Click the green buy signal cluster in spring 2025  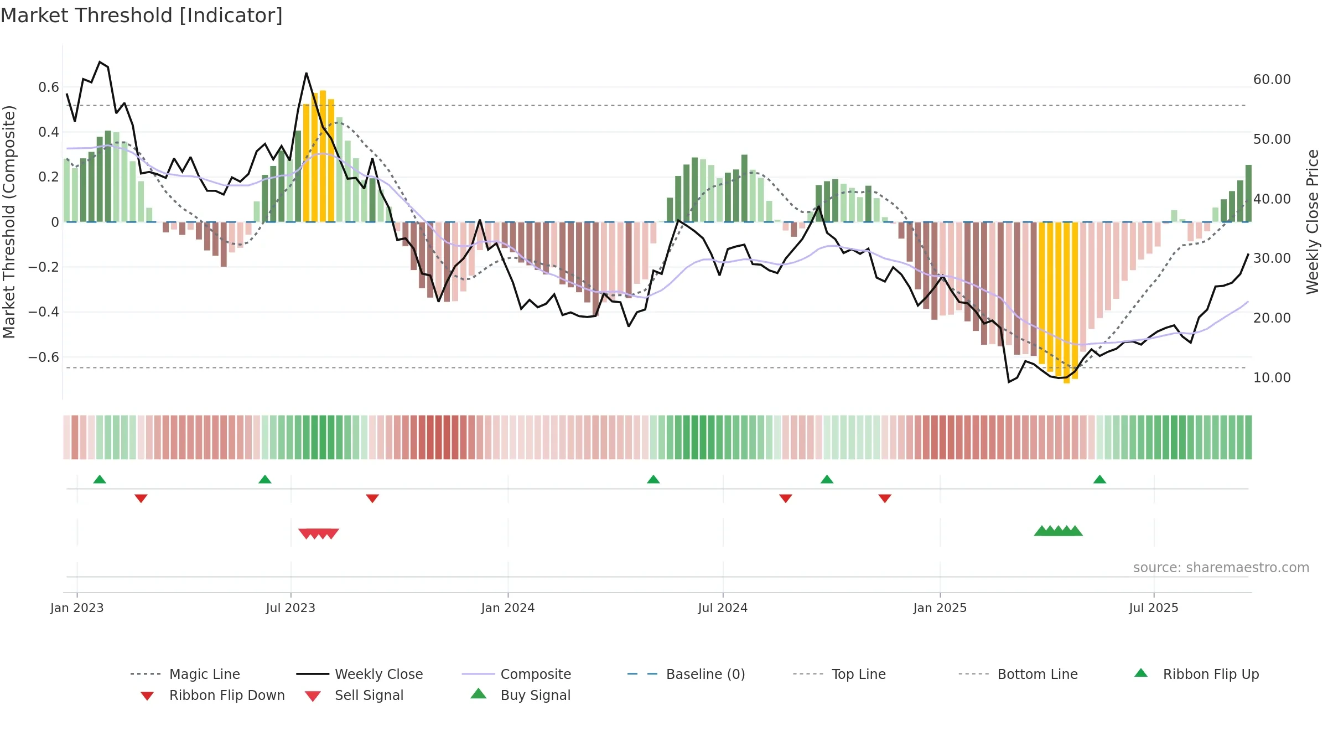(x=1059, y=531)
